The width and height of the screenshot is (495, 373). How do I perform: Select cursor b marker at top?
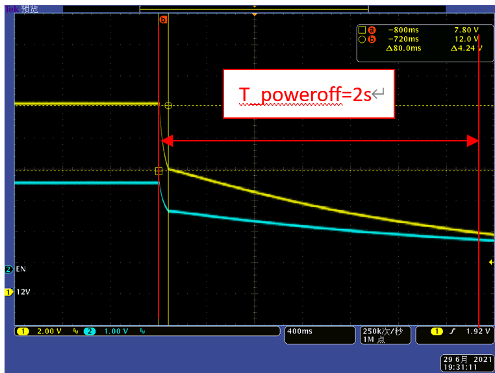(163, 20)
